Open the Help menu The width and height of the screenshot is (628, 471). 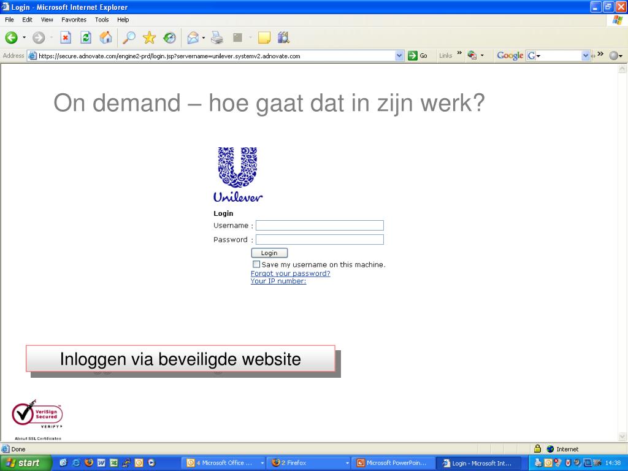123,20
